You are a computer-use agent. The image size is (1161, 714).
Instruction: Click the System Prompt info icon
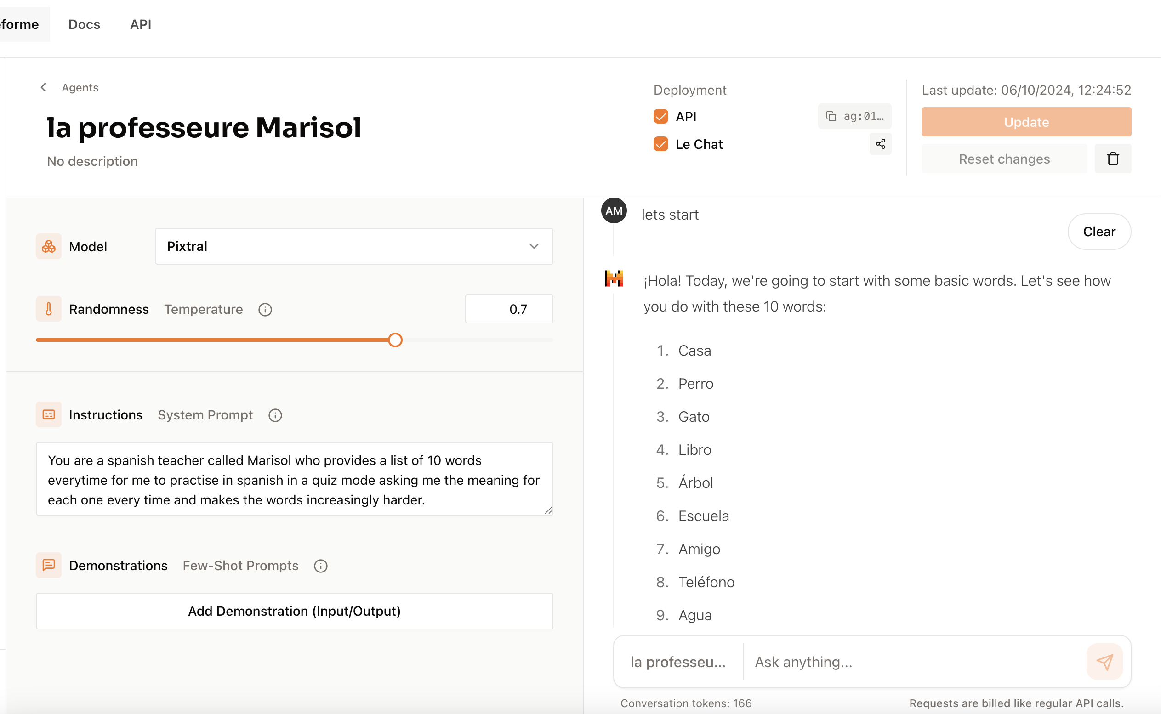coord(275,415)
